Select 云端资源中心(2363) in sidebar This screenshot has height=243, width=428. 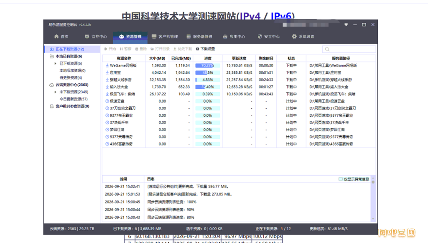[x=72, y=85]
